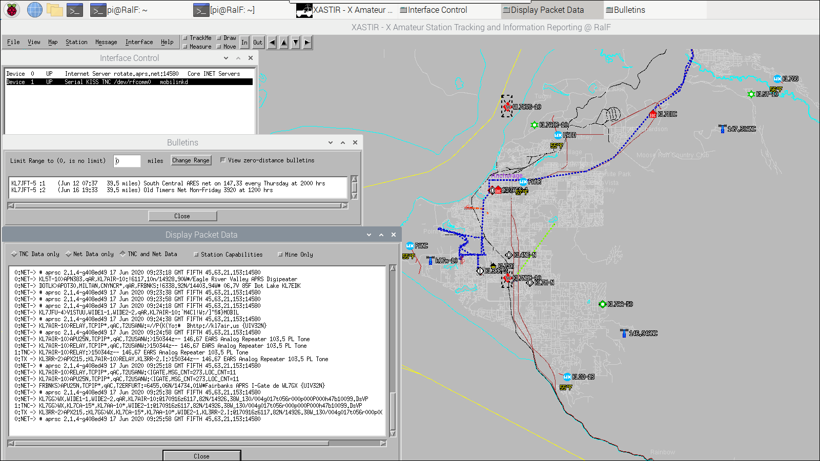Select the KL5T-10 digipeater star icon
The width and height of the screenshot is (820, 461).
[x=751, y=94]
